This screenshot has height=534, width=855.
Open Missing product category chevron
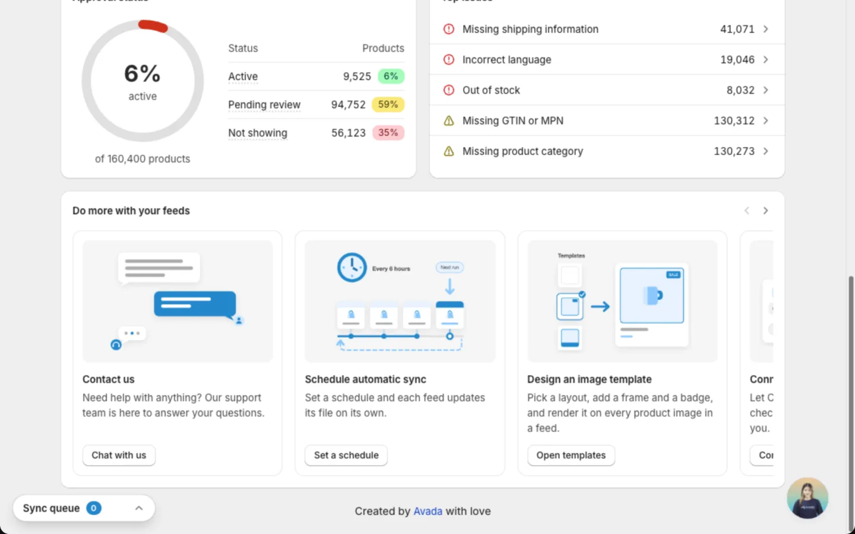(x=765, y=151)
